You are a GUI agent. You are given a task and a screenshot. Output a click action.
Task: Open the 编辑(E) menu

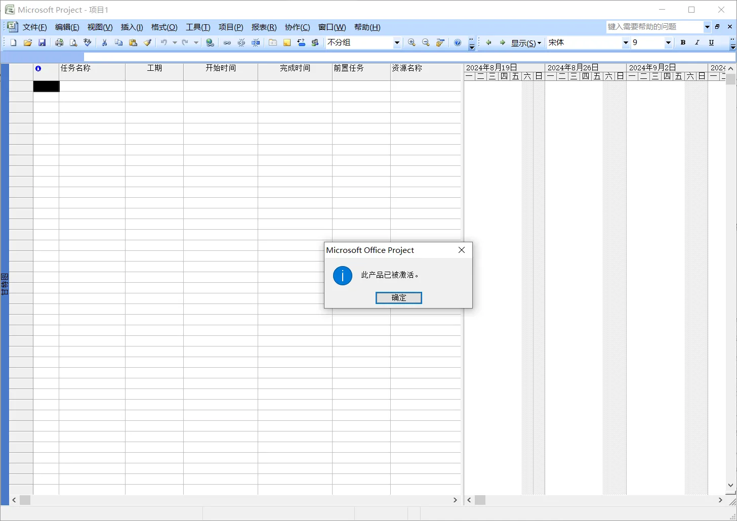(x=67, y=27)
